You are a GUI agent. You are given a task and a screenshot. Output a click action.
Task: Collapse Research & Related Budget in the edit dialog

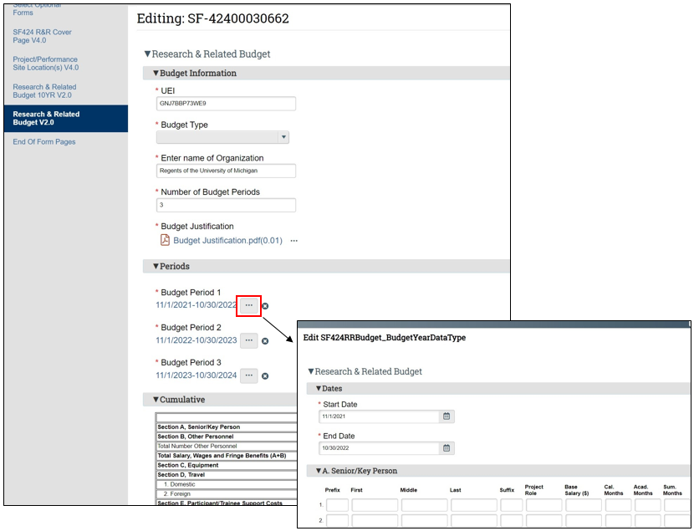(311, 371)
